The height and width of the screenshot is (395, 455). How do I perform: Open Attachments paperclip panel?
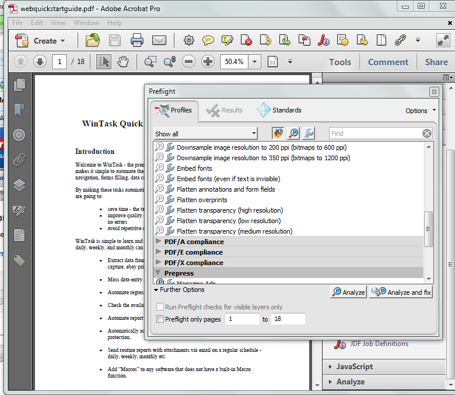[x=19, y=160]
